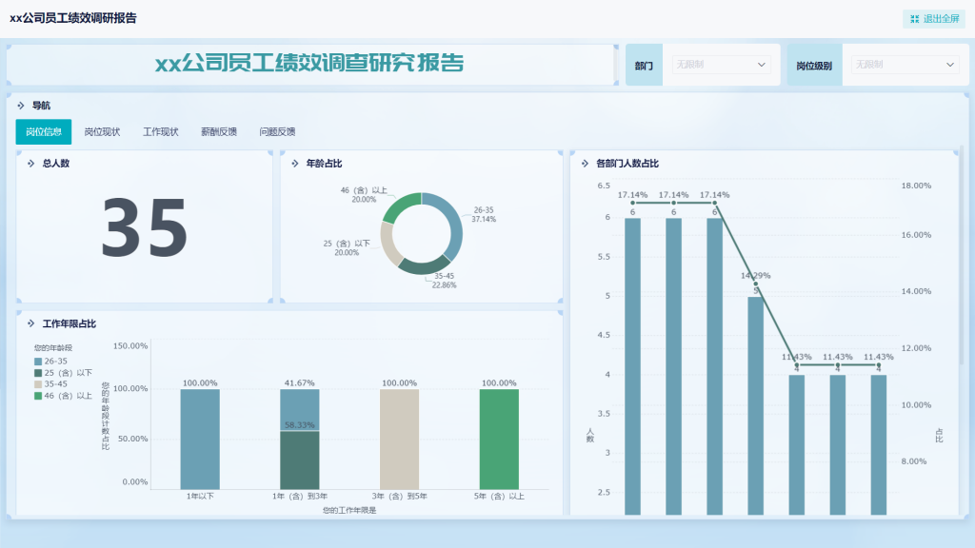Switch to the 岗位现状 tab
The height and width of the screenshot is (548, 975).
click(102, 132)
